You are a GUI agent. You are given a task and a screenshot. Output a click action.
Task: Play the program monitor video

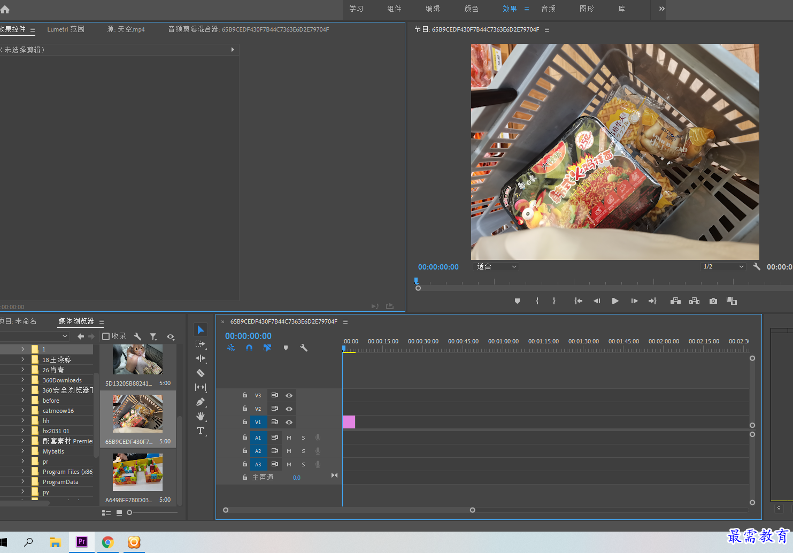pyautogui.click(x=615, y=301)
